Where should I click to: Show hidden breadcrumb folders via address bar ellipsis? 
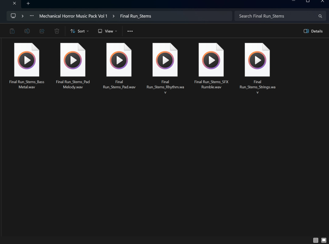[x=32, y=16]
